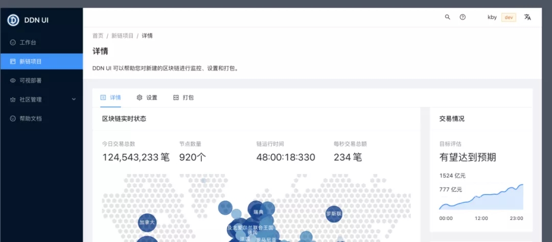The width and height of the screenshot is (552, 242).
Task: Switch to the 详情 tab
Action: tap(110, 98)
